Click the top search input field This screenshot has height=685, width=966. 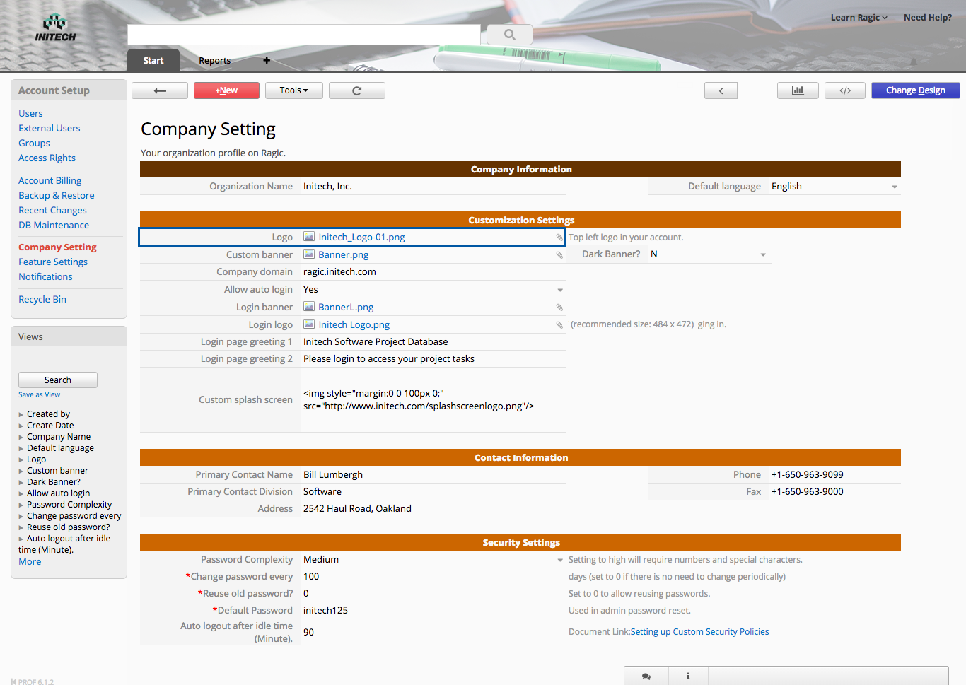pos(304,34)
